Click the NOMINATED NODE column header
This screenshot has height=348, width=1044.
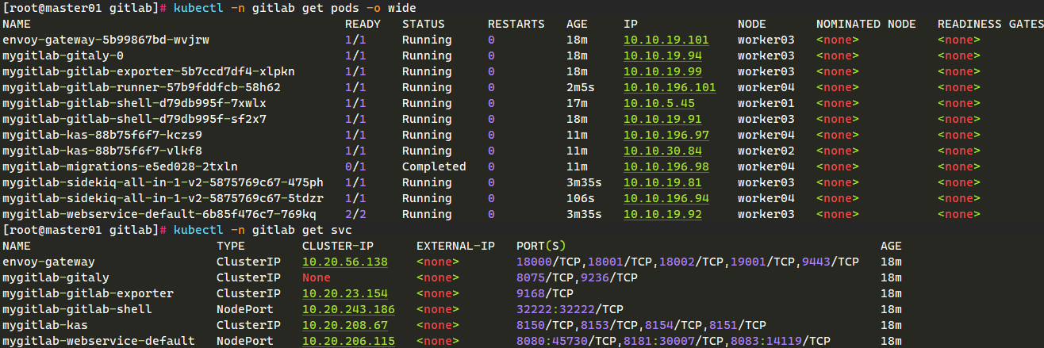click(866, 24)
